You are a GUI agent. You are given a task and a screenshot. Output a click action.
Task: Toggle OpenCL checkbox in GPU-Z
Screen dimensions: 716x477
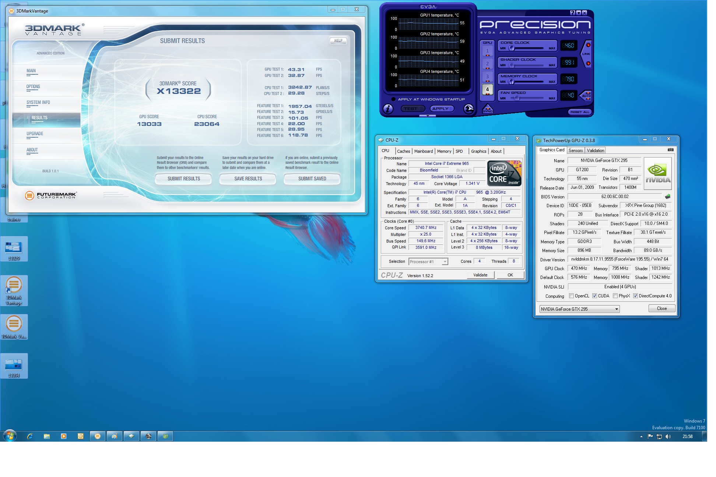click(x=571, y=296)
